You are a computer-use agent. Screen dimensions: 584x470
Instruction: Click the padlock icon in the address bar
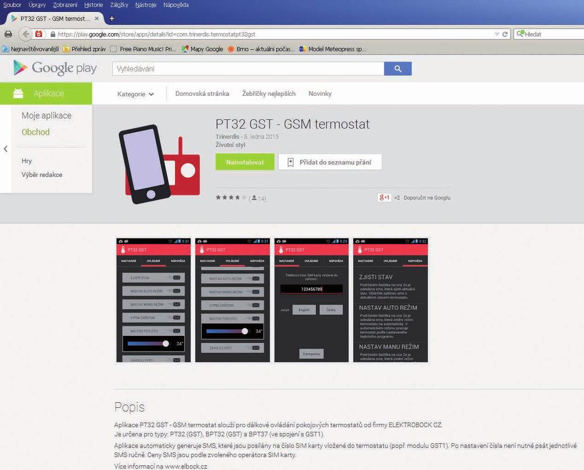53,34
